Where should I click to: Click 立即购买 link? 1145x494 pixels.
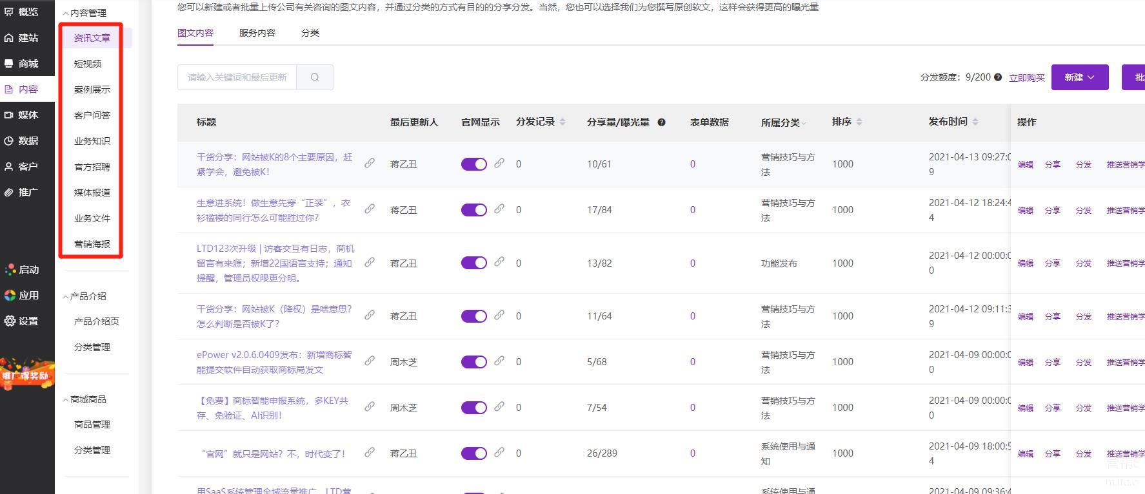(x=1026, y=78)
